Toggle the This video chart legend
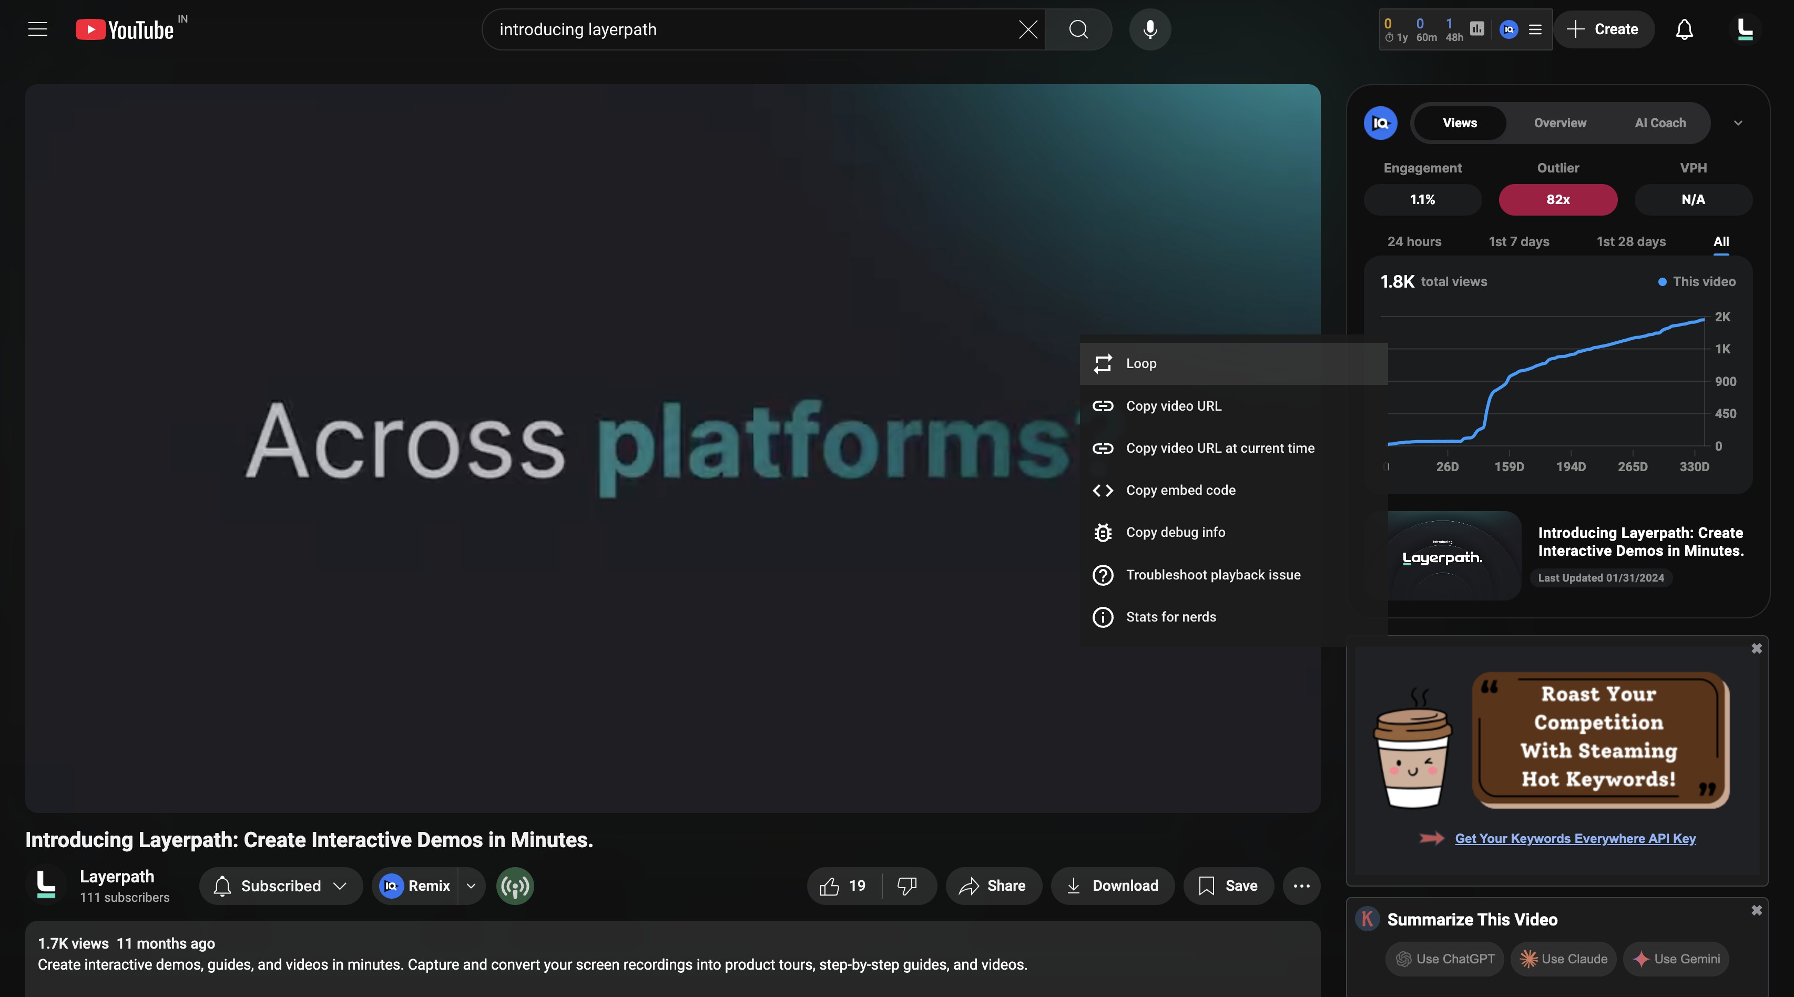Screen dimensions: 1794x997 (x=1697, y=281)
